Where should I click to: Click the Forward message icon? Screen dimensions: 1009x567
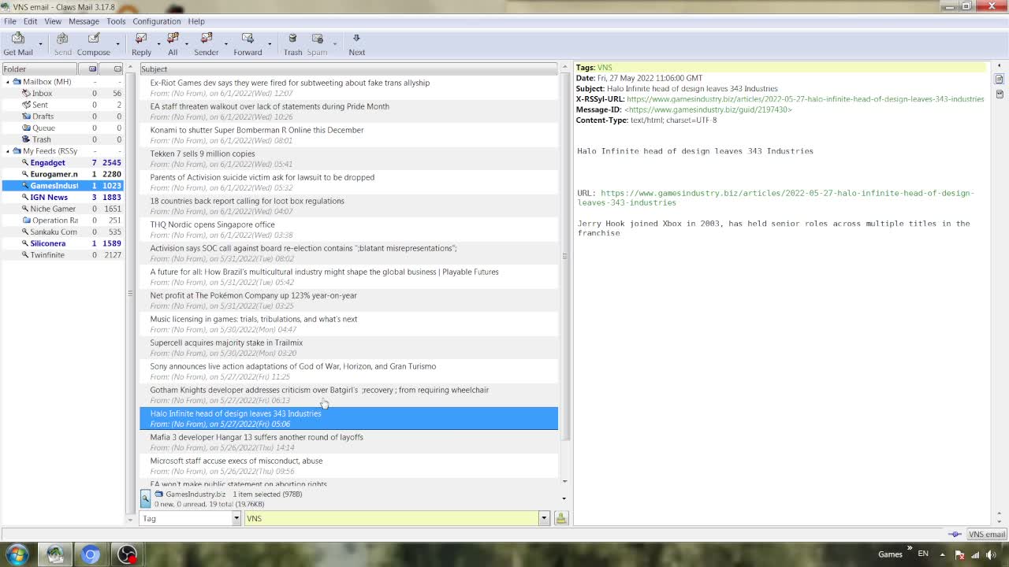coord(248,39)
